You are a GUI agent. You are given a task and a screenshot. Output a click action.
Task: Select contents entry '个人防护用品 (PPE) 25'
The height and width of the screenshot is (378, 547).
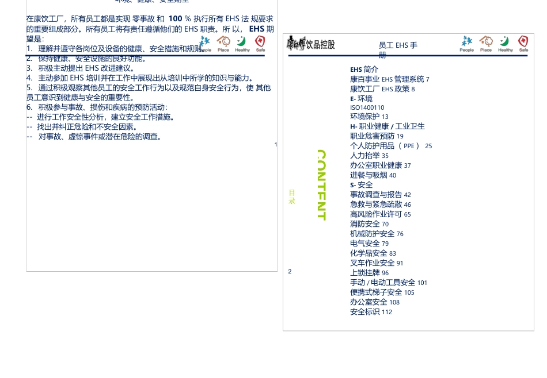pos(391,146)
